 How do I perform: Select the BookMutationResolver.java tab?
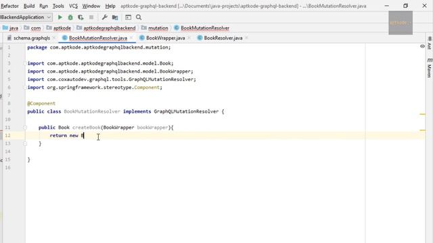98,38
